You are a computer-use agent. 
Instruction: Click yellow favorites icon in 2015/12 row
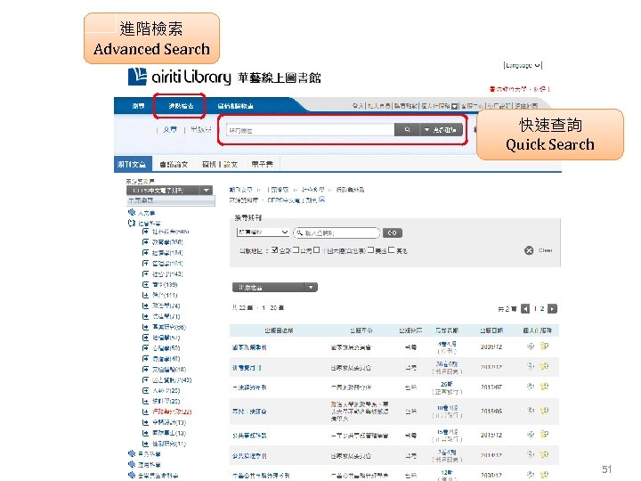[544, 435]
